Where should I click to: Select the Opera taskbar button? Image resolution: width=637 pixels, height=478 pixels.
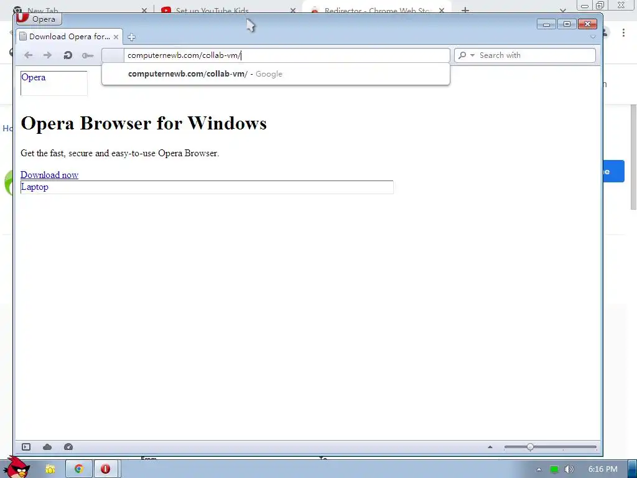pyautogui.click(x=106, y=469)
